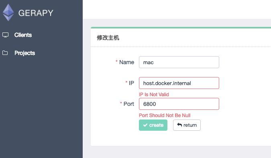Click the IP Is Not Valid error message
This screenshot has height=158, width=271.
click(x=154, y=95)
